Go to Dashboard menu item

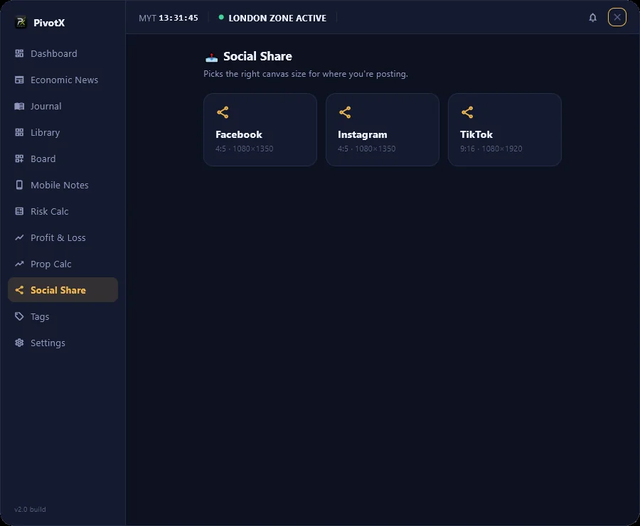pos(63,53)
